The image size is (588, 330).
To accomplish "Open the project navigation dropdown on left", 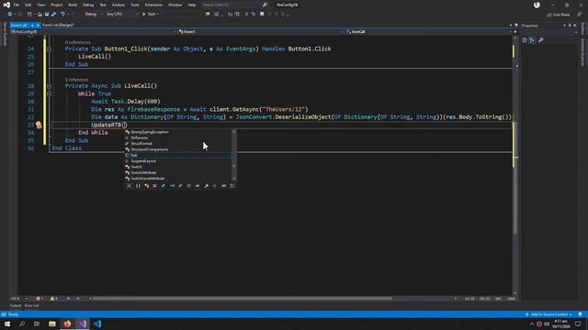I will (93, 32).
